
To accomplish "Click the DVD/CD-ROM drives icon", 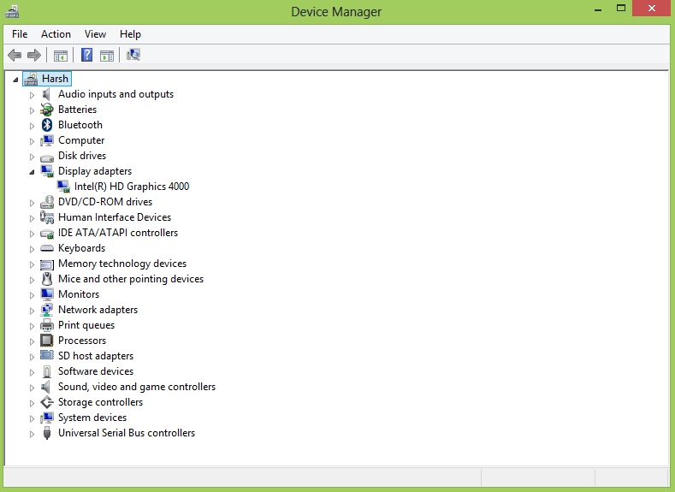I will pos(47,202).
